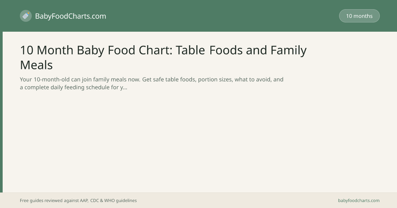Click "CDC & WHO guidelines" in the footer
Screen dimensions: 397x208
[113, 200]
